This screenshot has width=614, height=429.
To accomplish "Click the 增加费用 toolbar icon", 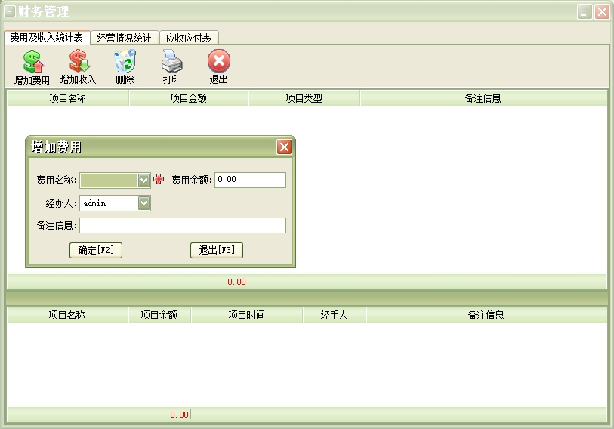I will tap(32, 62).
